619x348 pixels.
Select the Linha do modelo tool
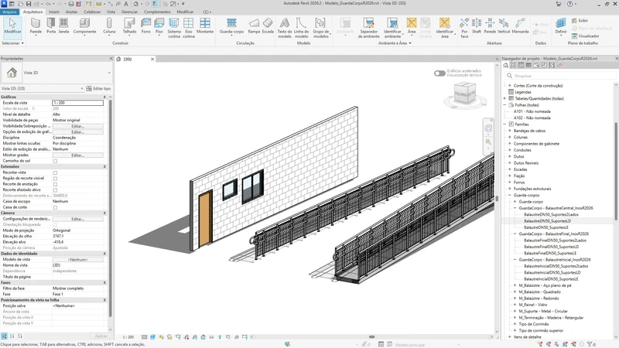[301, 28]
